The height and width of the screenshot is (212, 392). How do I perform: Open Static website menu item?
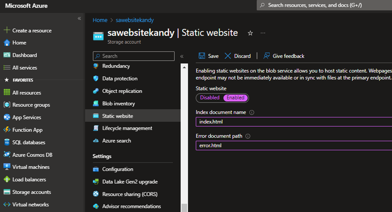pyautogui.click(x=133, y=116)
